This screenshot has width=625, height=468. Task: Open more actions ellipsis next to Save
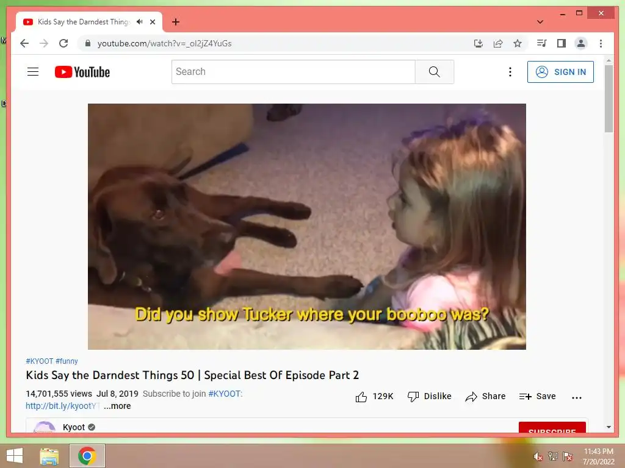(x=576, y=397)
